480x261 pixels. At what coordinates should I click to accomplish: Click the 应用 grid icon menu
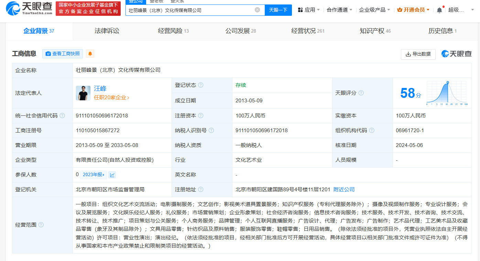(x=308, y=10)
